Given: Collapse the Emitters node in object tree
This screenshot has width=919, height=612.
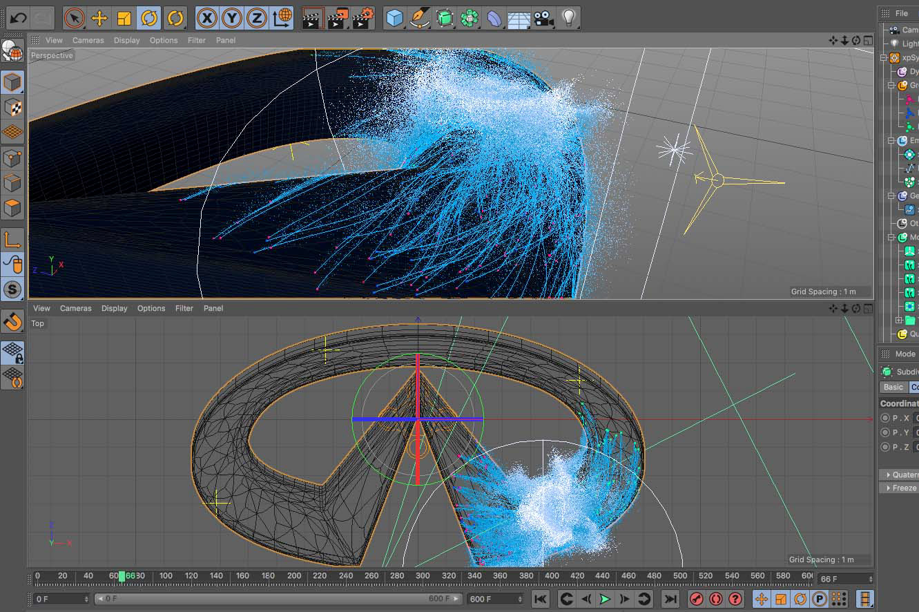Looking at the screenshot, I should coord(891,141).
